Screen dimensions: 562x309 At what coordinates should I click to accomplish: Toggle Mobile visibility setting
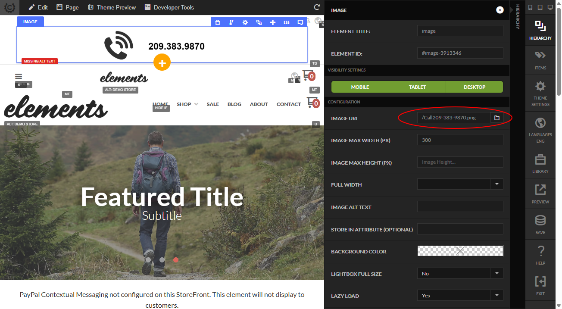[x=360, y=87]
